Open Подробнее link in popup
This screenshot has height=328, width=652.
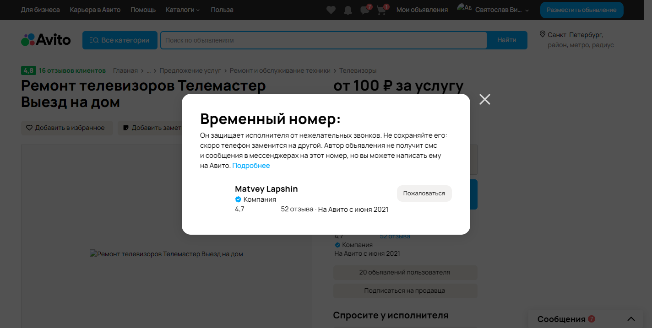251,166
